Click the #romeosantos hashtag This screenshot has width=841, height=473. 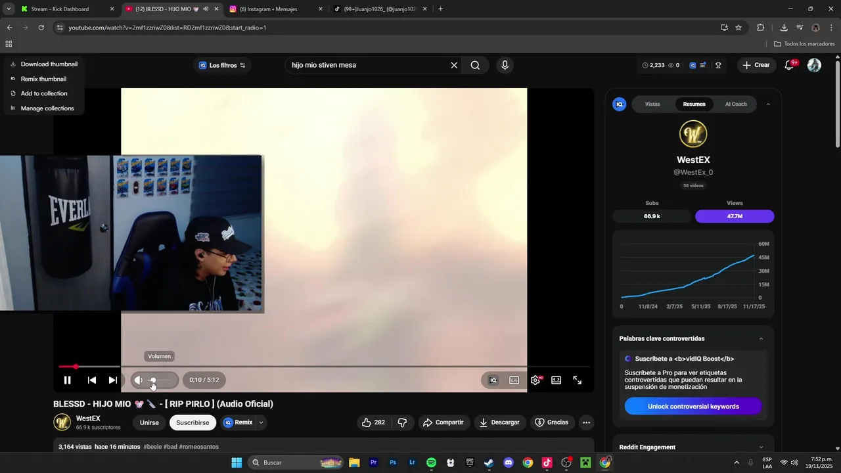pos(199,447)
